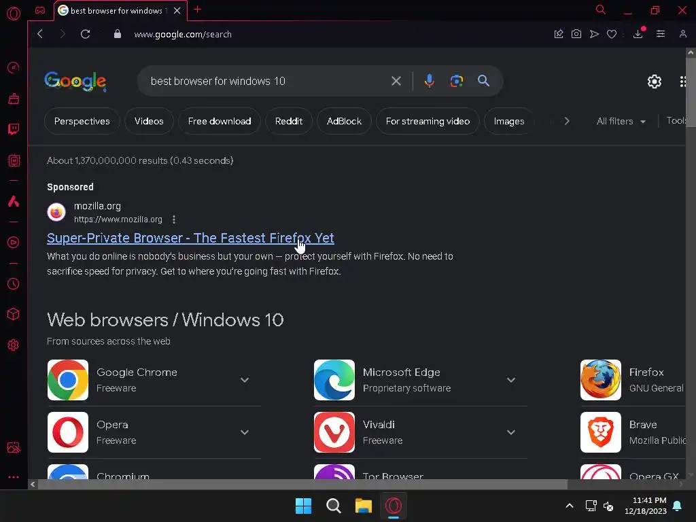The image size is (696, 522).
Task: Expand the Vivaldi entry
Action: 511,432
